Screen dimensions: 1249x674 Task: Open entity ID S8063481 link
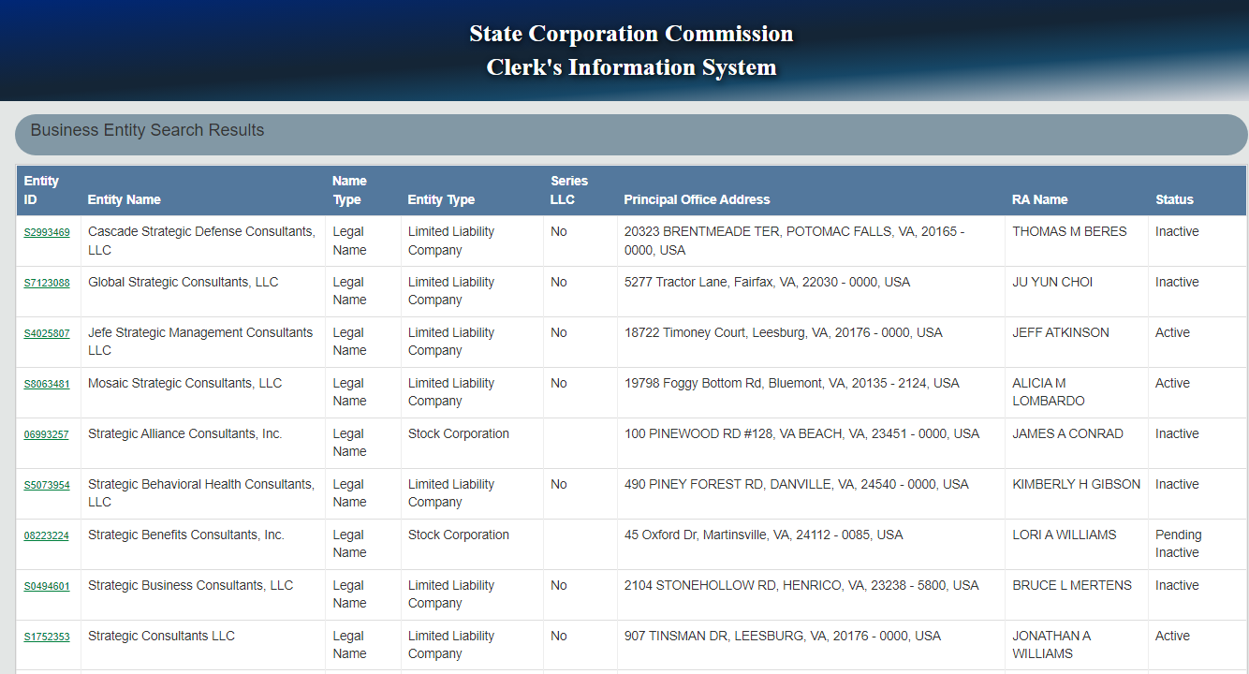pyautogui.click(x=47, y=384)
